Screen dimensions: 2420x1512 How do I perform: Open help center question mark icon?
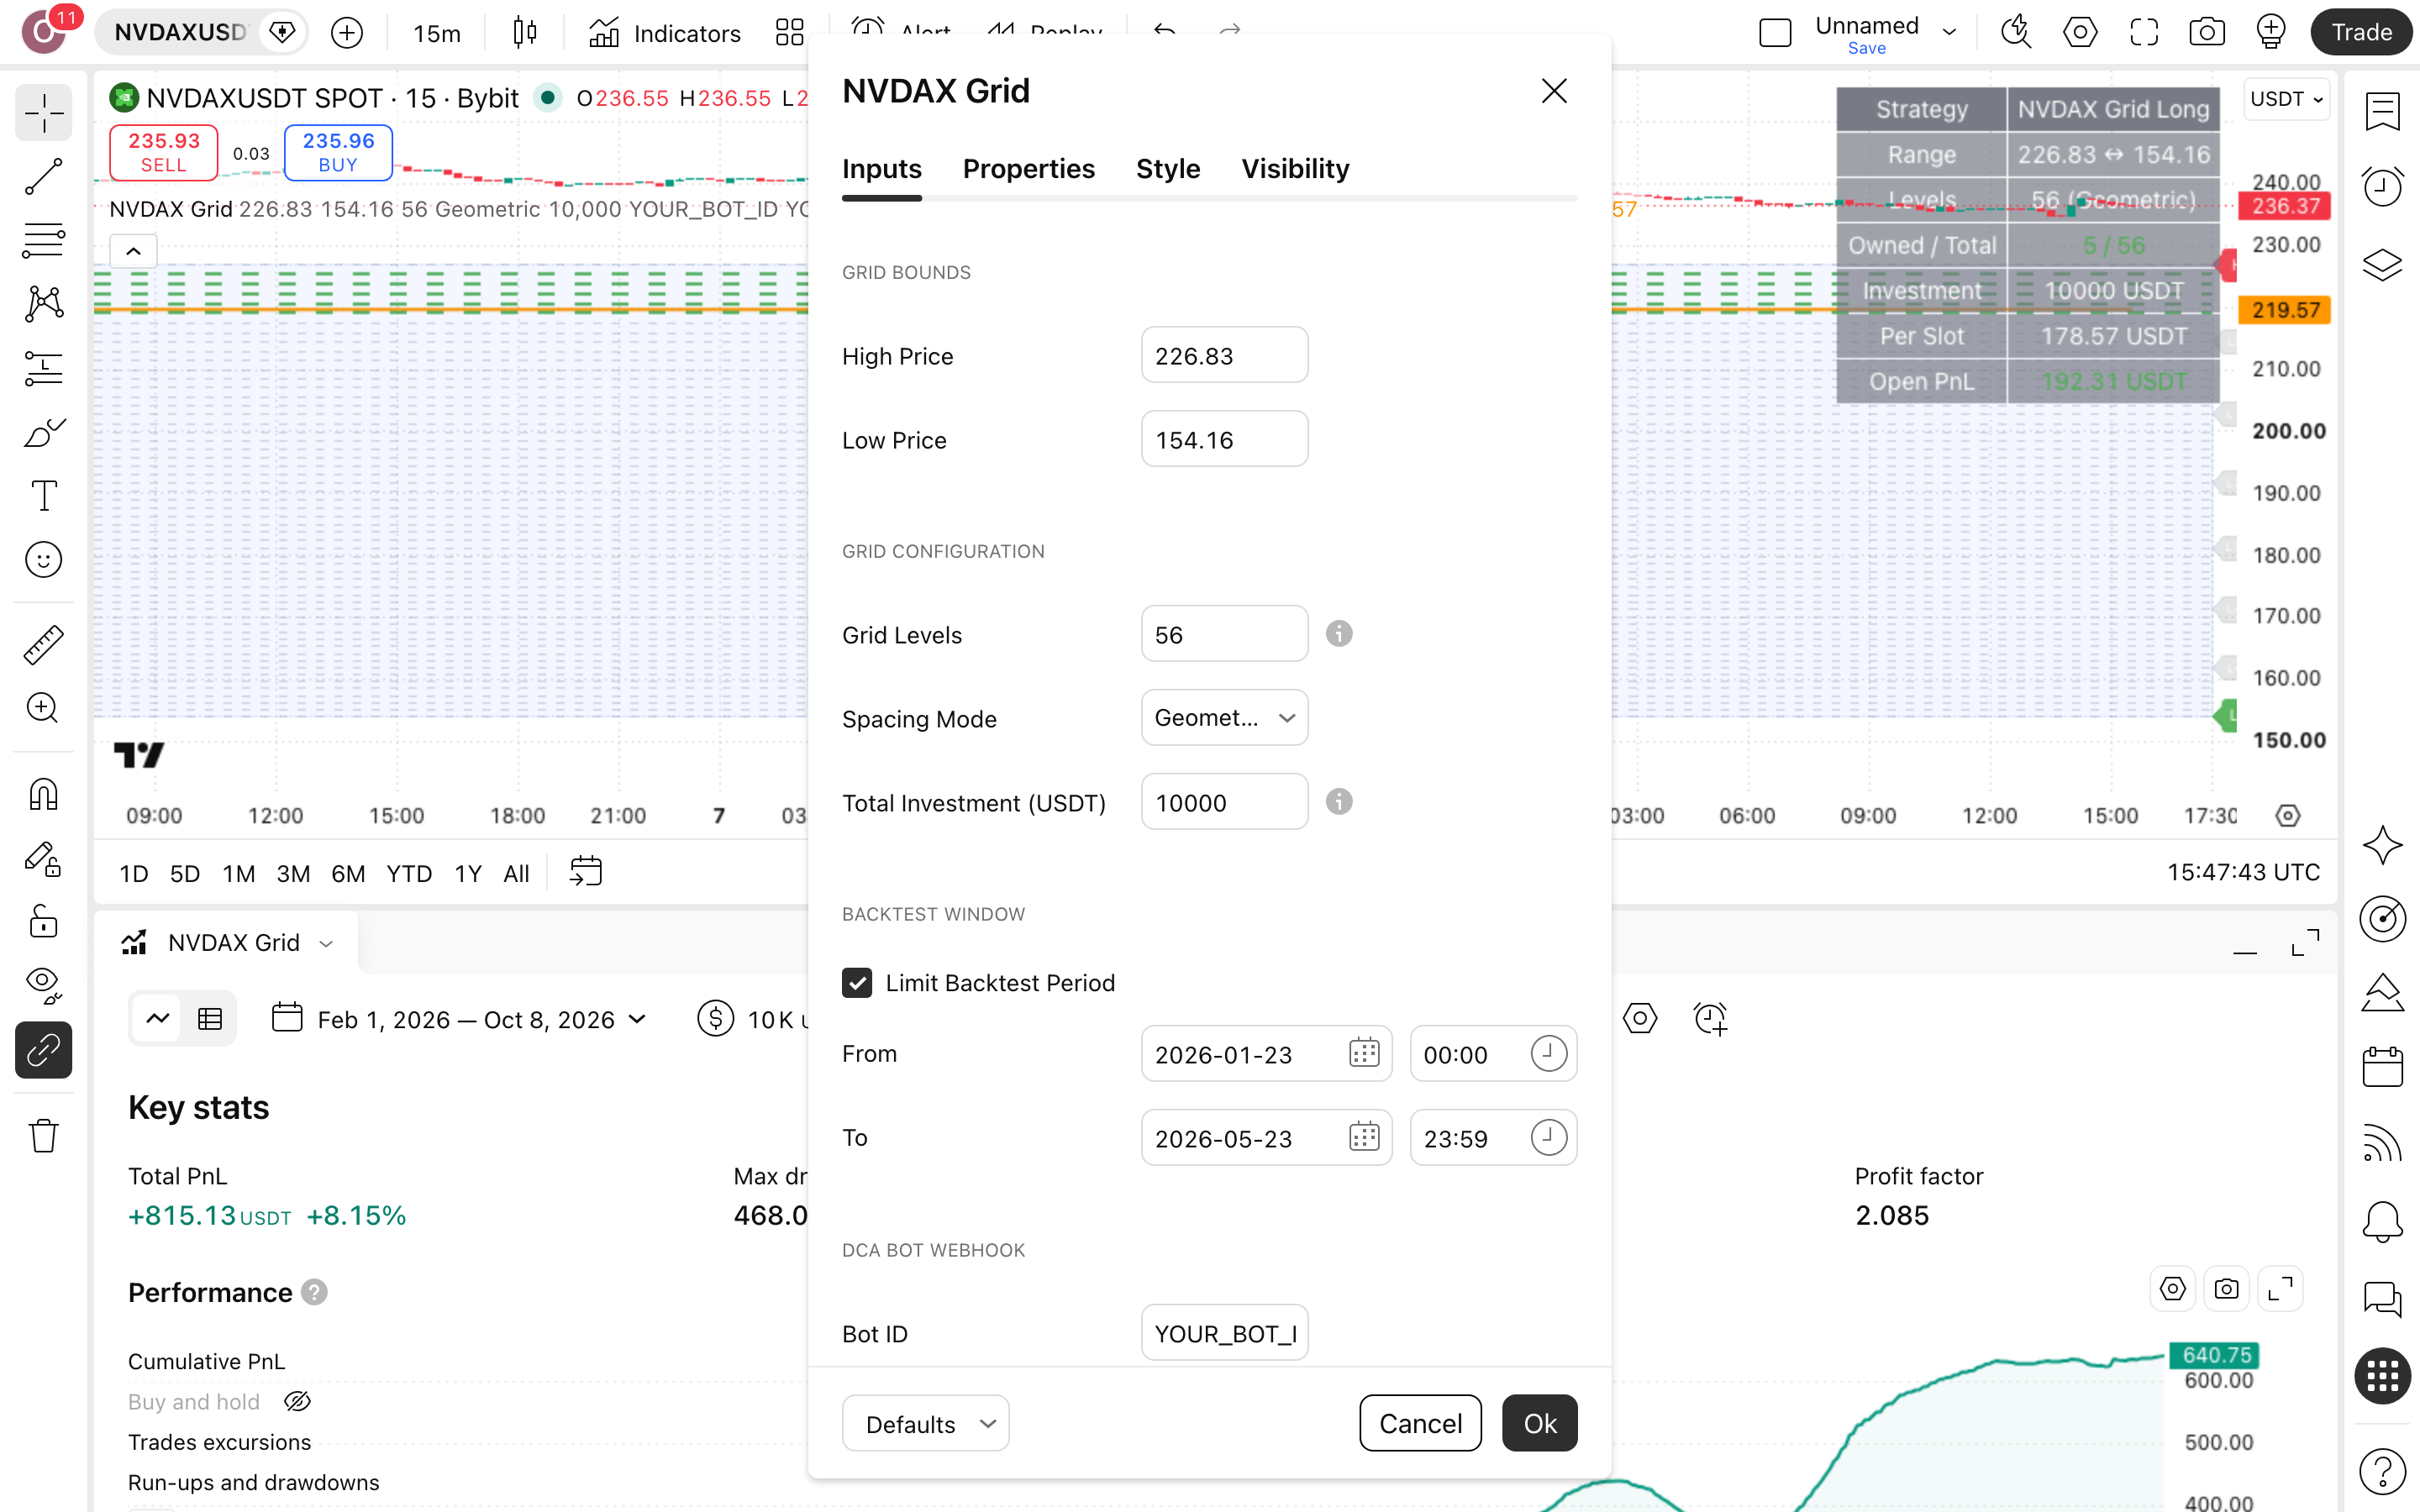pos(2382,1471)
